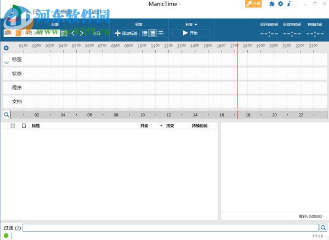329x240 pixels.
Task: Select the 程序 timeline row label
Action: [x=17, y=87]
